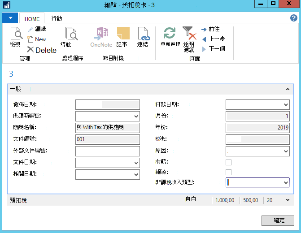
Task: Open the 連結 links icon
Action: (x=144, y=34)
